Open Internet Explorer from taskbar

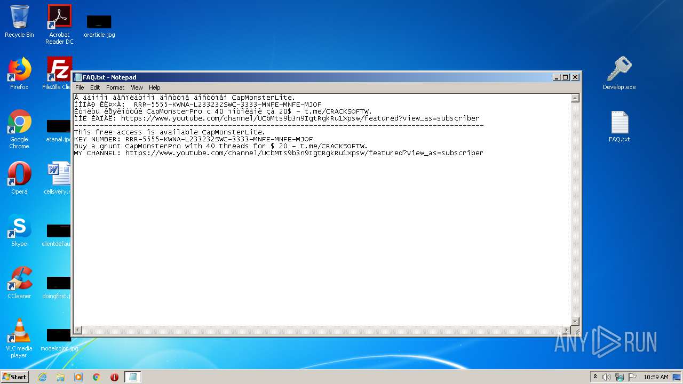(x=42, y=377)
